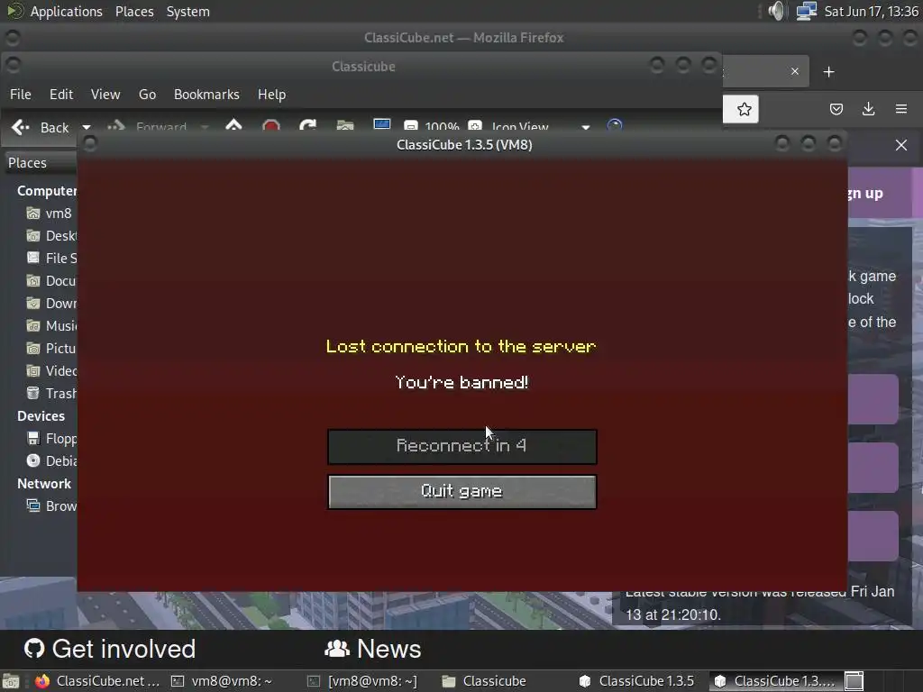Switch to vm8@vm8: ~ terminal taskbar item
923x692 pixels.
pos(222,681)
